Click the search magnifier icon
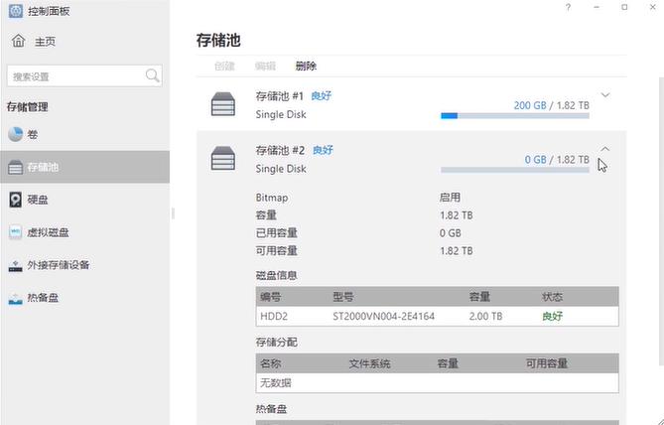664x425 pixels. click(152, 75)
